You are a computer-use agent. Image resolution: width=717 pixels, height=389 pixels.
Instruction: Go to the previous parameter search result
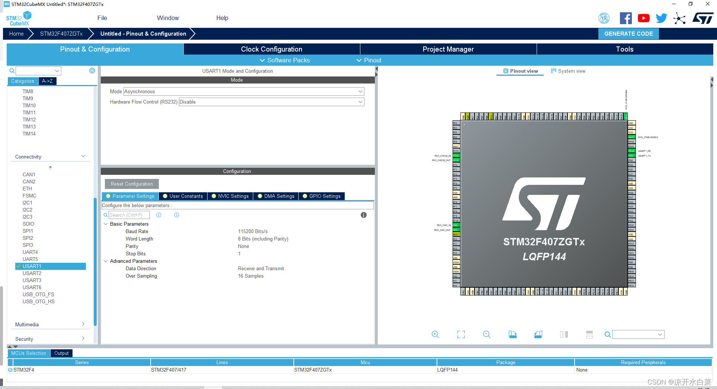159,215
